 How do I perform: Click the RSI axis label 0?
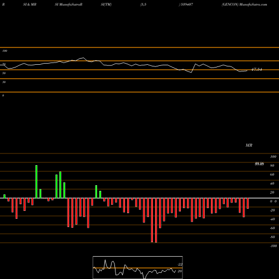[x=3, y=95]
